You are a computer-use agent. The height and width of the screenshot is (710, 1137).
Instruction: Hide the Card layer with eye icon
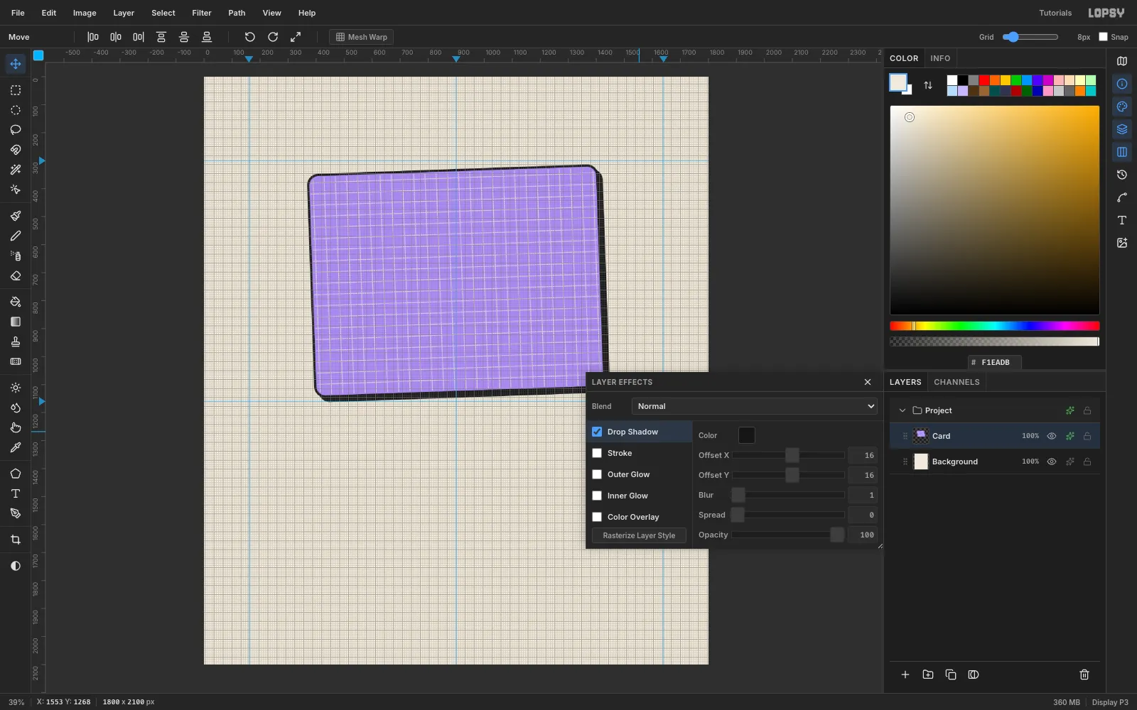[x=1052, y=436]
